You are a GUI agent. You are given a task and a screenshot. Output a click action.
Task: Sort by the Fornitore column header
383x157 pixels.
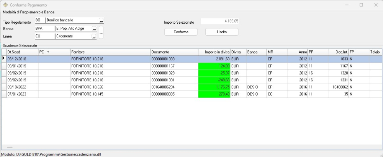point(110,52)
